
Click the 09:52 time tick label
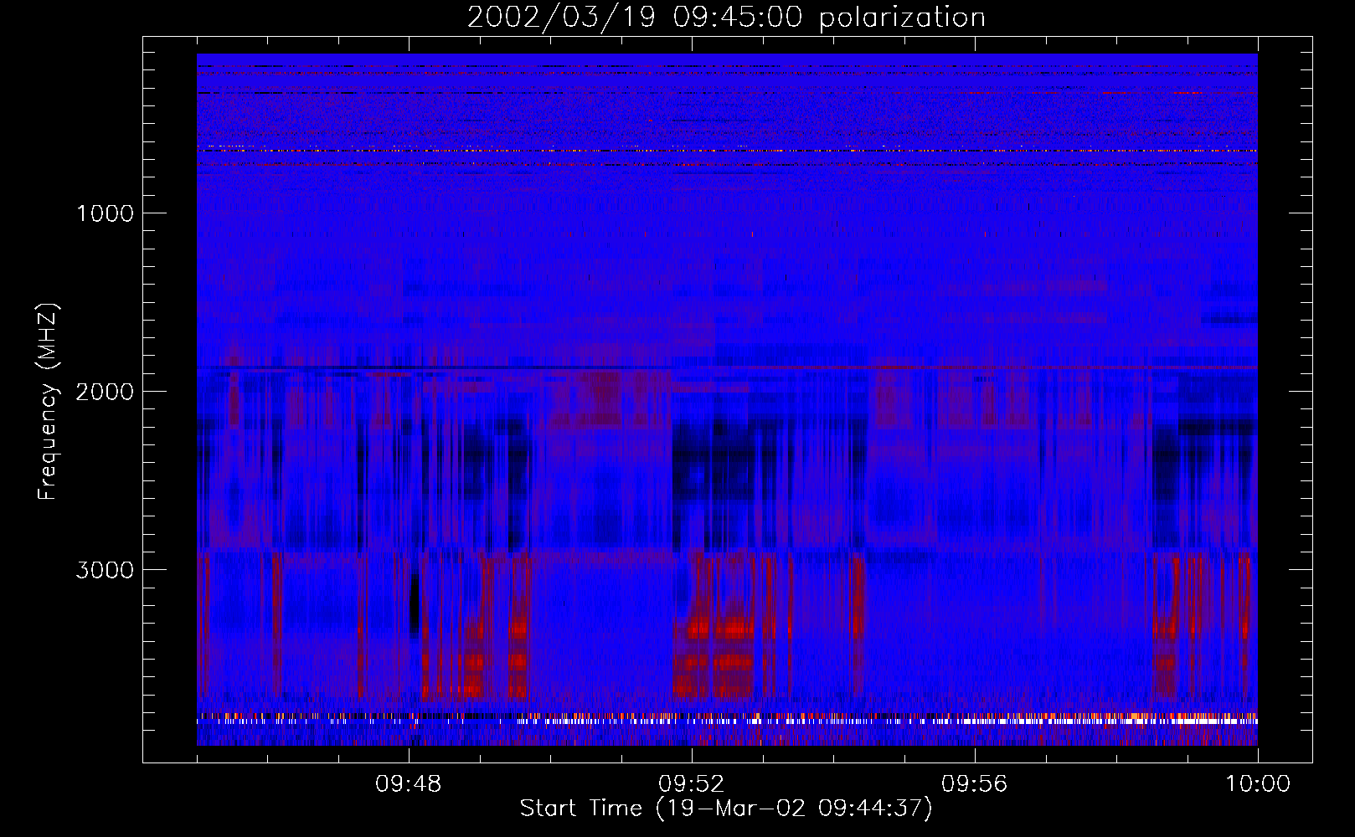coord(692,784)
